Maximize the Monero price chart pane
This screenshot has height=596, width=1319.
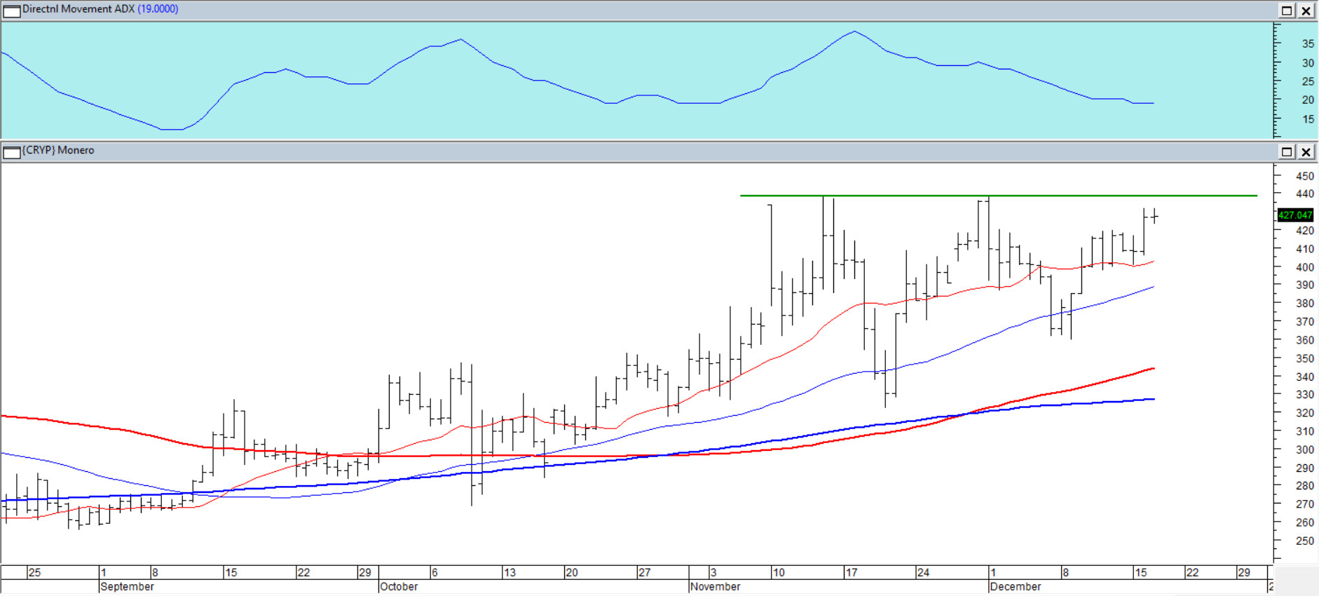[x=1287, y=151]
